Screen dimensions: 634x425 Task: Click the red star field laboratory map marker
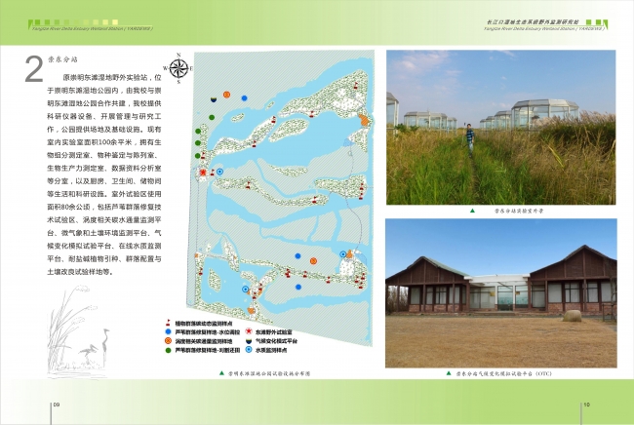[203, 173]
